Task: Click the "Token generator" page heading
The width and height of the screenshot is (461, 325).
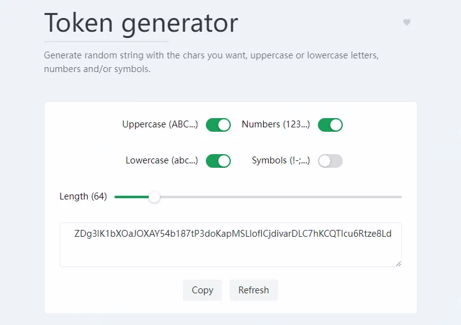Action: coord(141,24)
